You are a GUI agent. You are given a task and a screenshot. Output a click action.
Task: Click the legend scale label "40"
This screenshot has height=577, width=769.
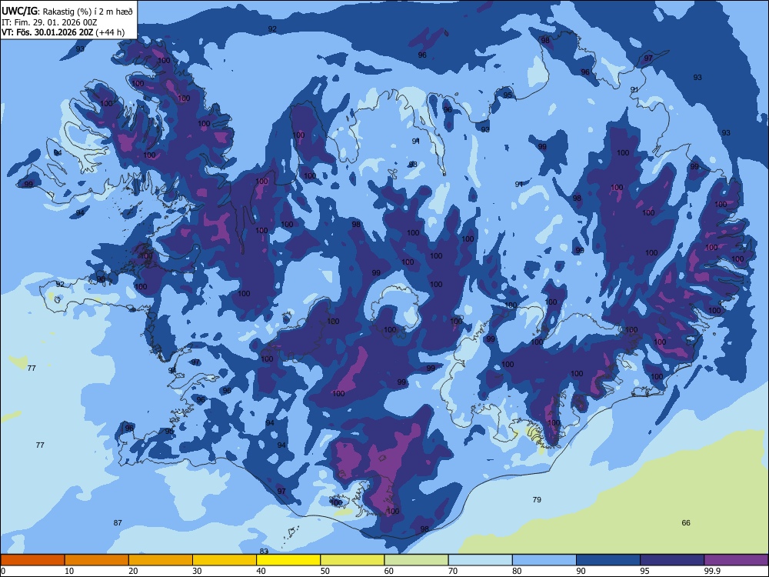261,571
